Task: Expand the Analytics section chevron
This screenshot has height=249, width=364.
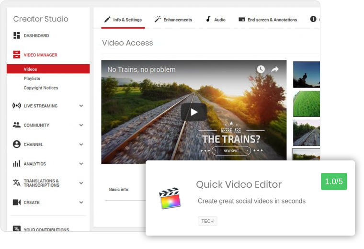Action: (x=81, y=164)
